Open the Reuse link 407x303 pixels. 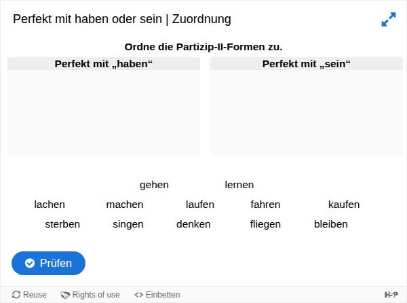(x=29, y=295)
